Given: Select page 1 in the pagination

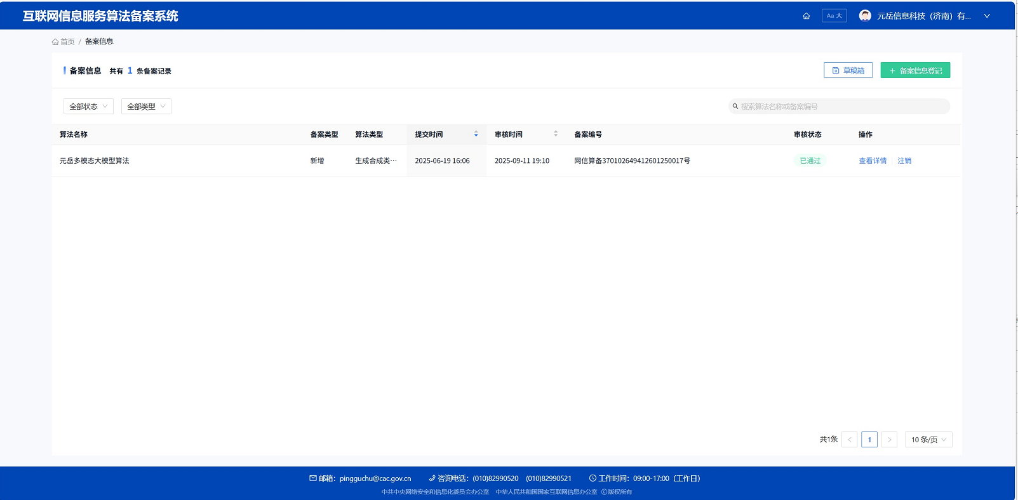Looking at the screenshot, I should 869,440.
